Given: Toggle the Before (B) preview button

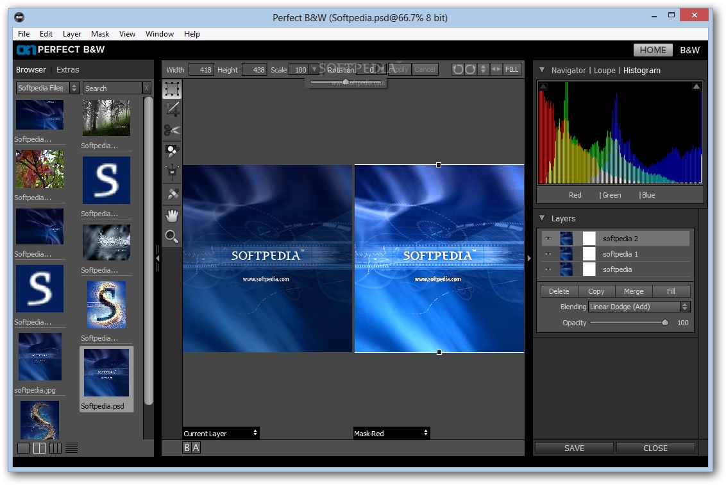Looking at the screenshot, I should pos(187,448).
